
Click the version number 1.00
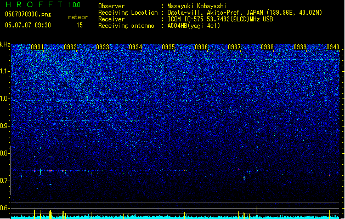tap(75, 5)
